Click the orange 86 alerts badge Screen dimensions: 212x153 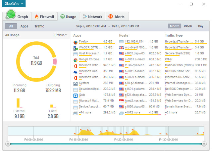[110, 17]
